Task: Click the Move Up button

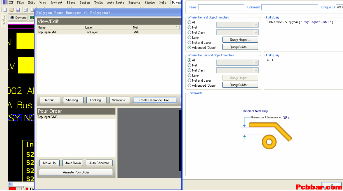Action: pos(49,163)
